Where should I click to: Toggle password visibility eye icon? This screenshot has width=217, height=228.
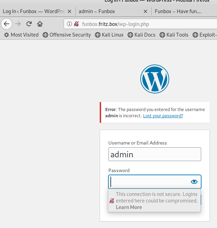pyautogui.click(x=194, y=182)
